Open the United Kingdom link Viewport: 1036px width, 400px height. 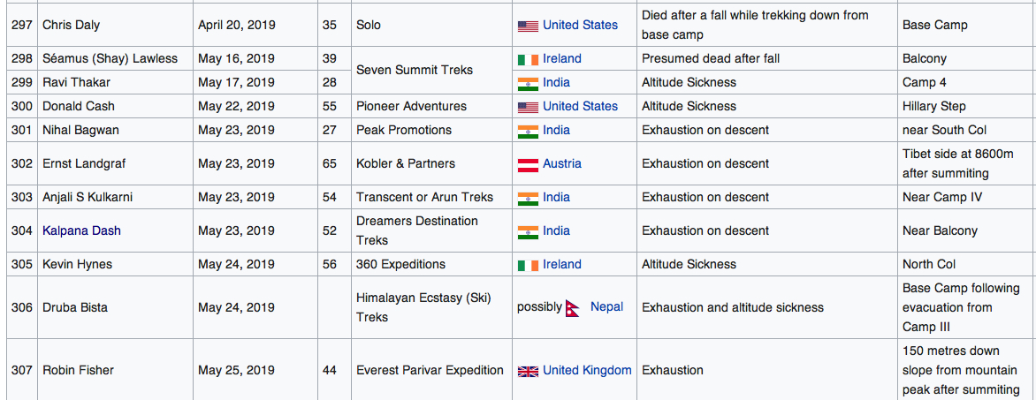click(x=587, y=370)
